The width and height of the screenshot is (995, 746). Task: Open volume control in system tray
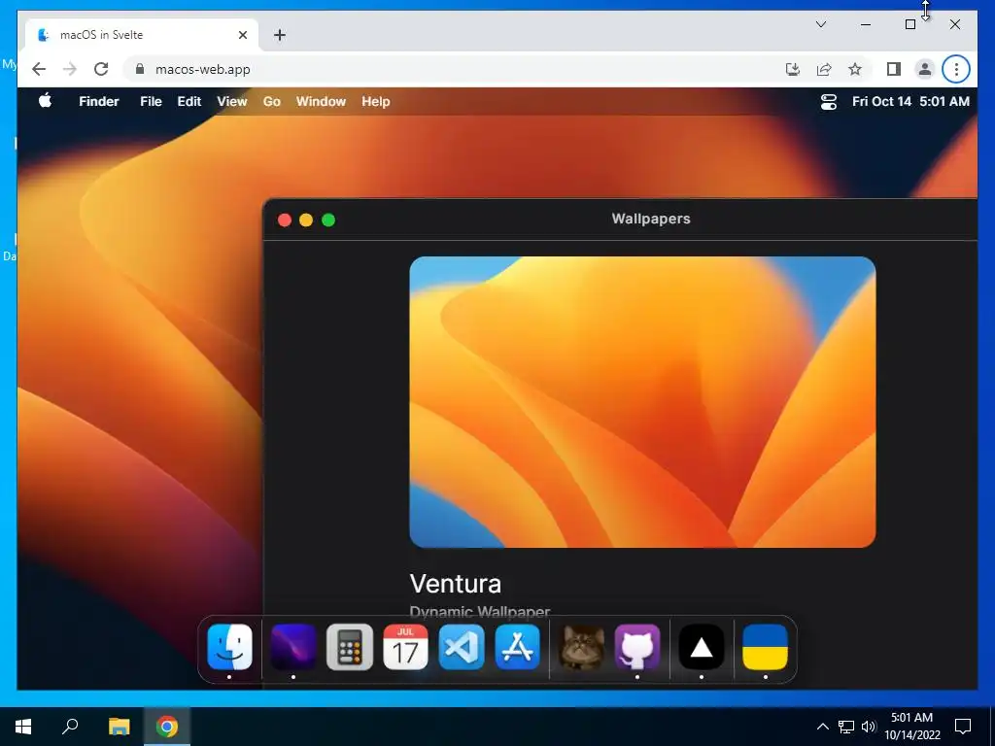coord(869,727)
